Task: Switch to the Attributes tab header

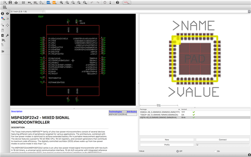Action: [x=132, y=112]
